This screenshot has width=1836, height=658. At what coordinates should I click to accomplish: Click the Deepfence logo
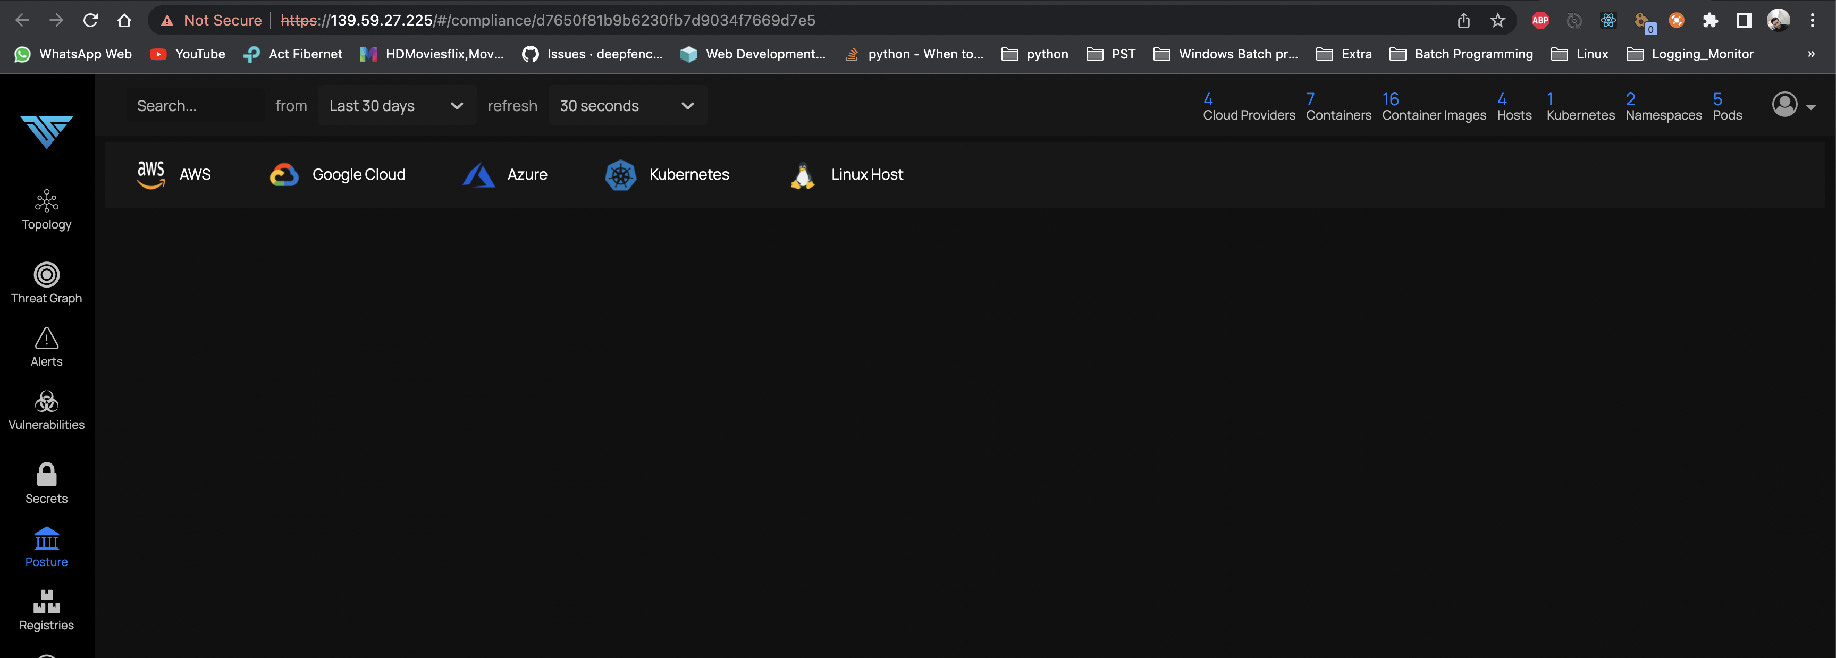[x=46, y=131]
